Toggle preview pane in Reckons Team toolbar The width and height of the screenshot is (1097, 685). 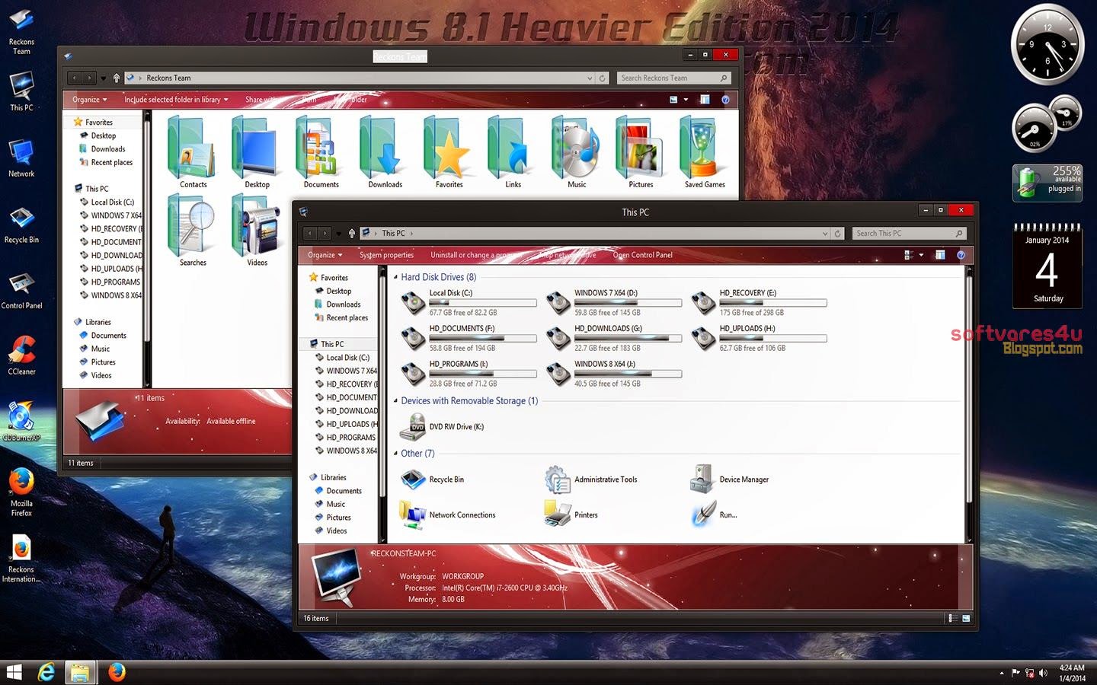click(x=705, y=100)
